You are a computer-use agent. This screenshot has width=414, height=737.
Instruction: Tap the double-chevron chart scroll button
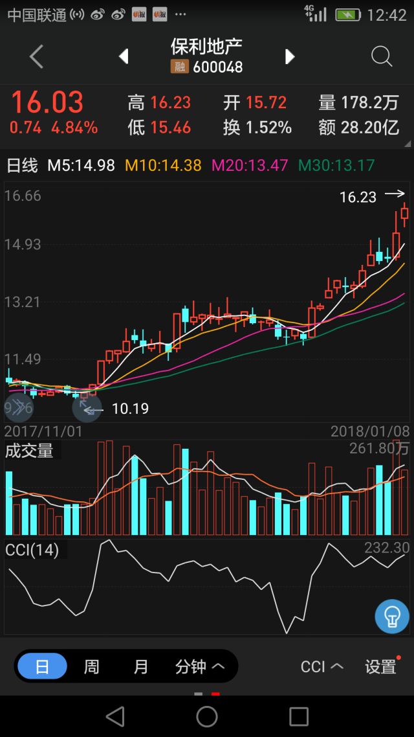(18, 407)
